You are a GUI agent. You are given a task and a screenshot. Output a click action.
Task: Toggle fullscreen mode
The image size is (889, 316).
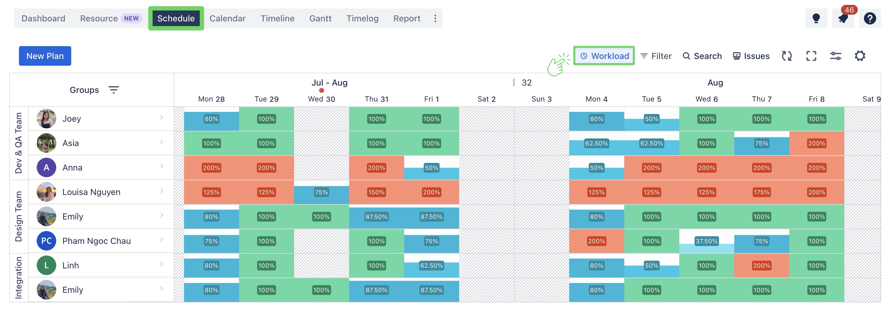pos(811,56)
